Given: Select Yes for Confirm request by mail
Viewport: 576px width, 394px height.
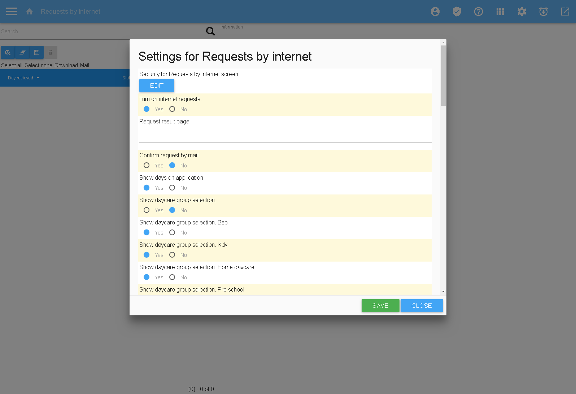Looking at the screenshot, I should [x=147, y=165].
